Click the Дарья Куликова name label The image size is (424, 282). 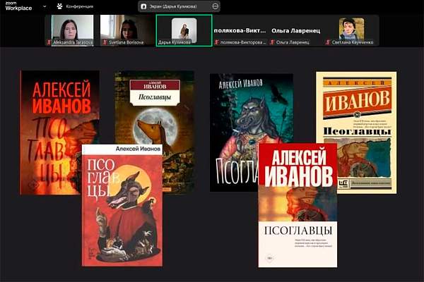[x=175, y=42]
